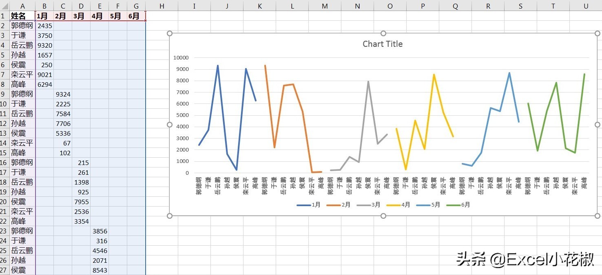Screen dimensions: 602x275
Task: Click cell with value 9324
Action: click(63, 94)
